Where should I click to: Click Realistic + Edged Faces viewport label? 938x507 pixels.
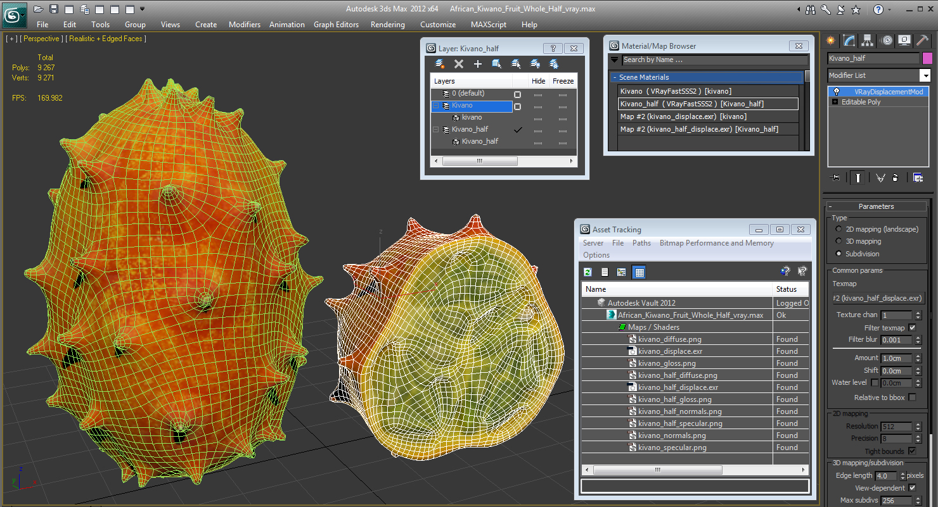106,39
